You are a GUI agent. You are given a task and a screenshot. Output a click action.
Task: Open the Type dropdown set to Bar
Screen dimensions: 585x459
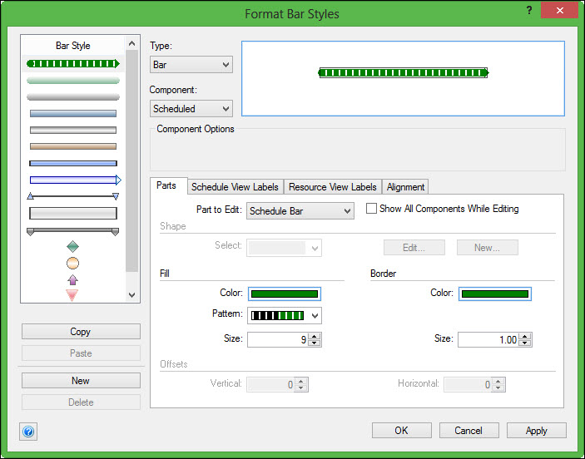[x=191, y=65]
